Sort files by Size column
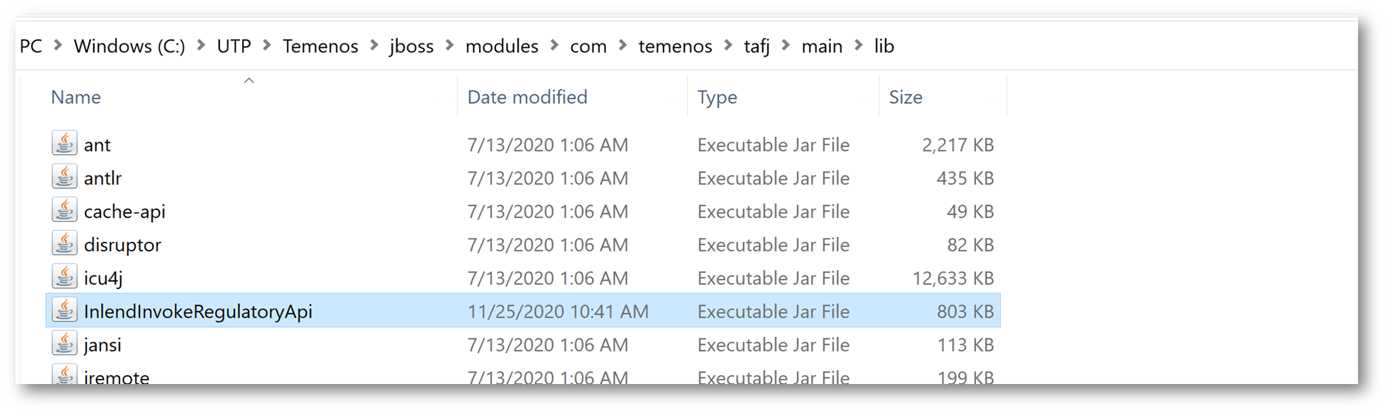 pyautogui.click(x=906, y=97)
